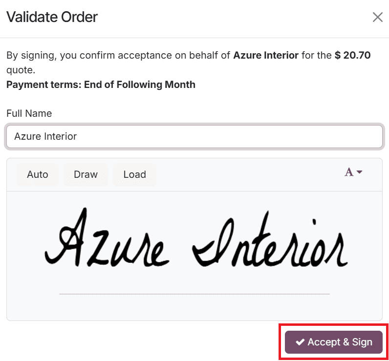Click the bold Azure Interior company name
Viewport: 389px width, 361px height.
pos(266,55)
